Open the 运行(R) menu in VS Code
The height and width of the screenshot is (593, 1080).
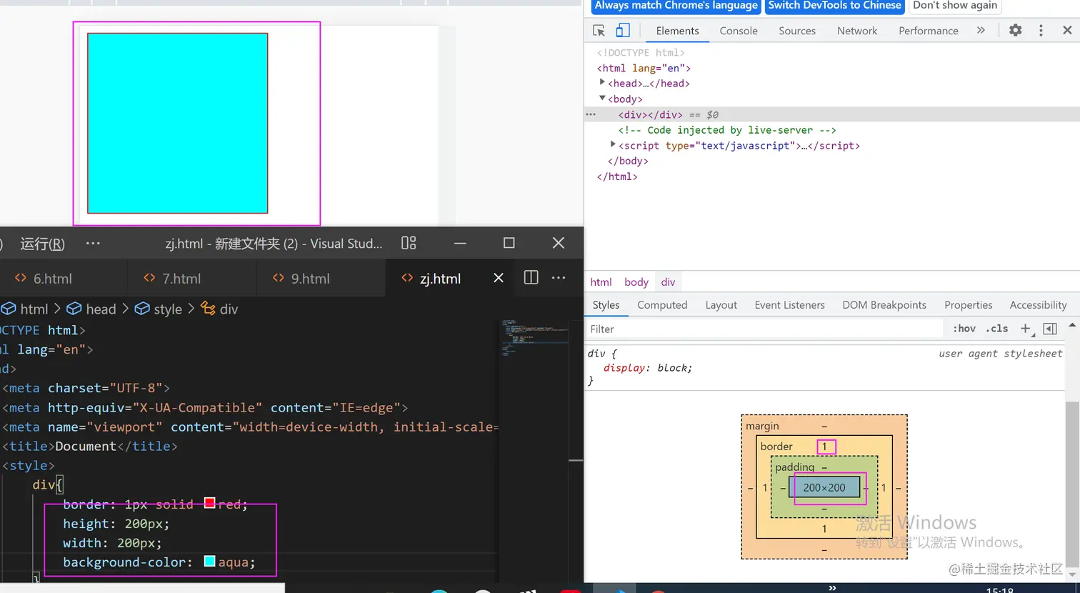[43, 244]
